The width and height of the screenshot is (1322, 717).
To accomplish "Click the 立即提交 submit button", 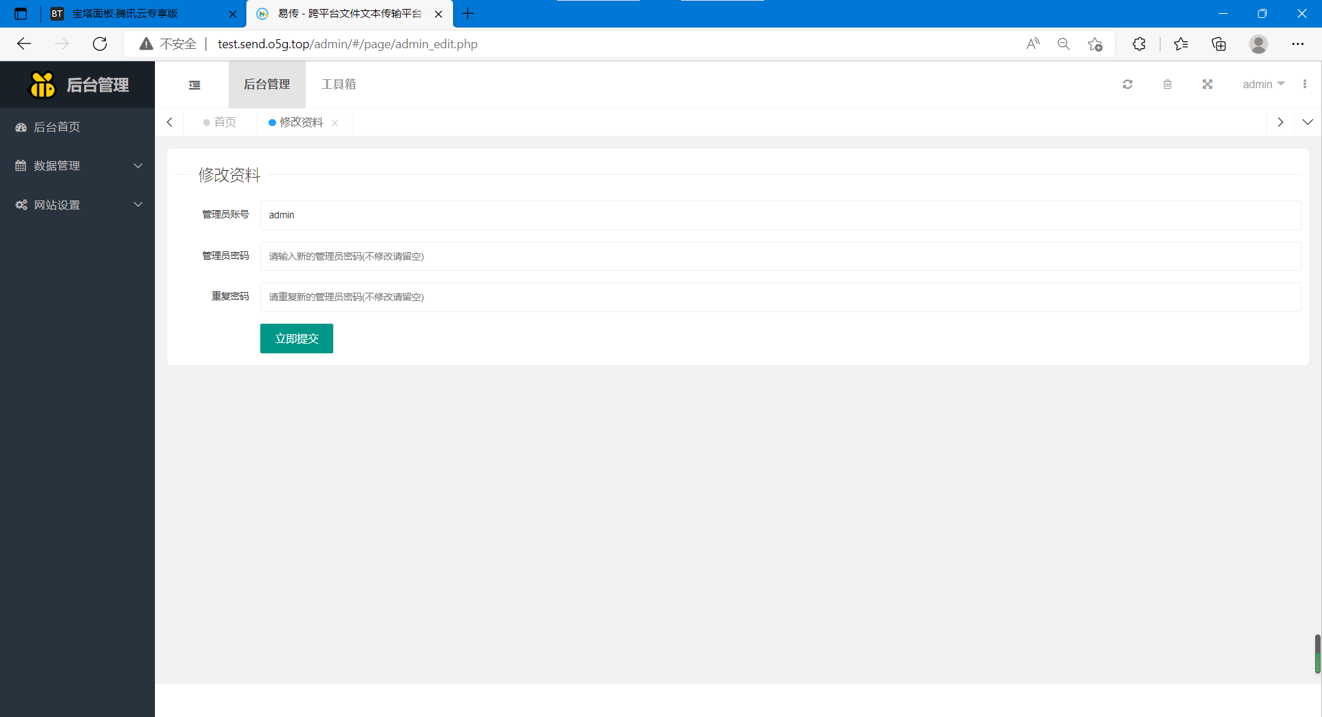I will click(297, 338).
